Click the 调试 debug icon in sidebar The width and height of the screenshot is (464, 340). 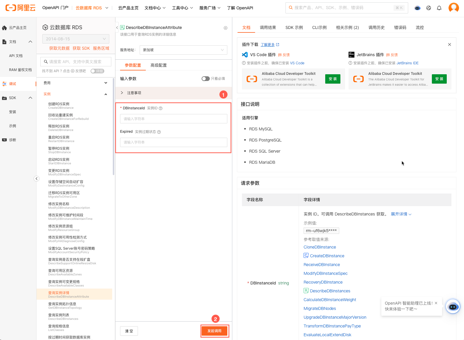click(x=4, y=84)
